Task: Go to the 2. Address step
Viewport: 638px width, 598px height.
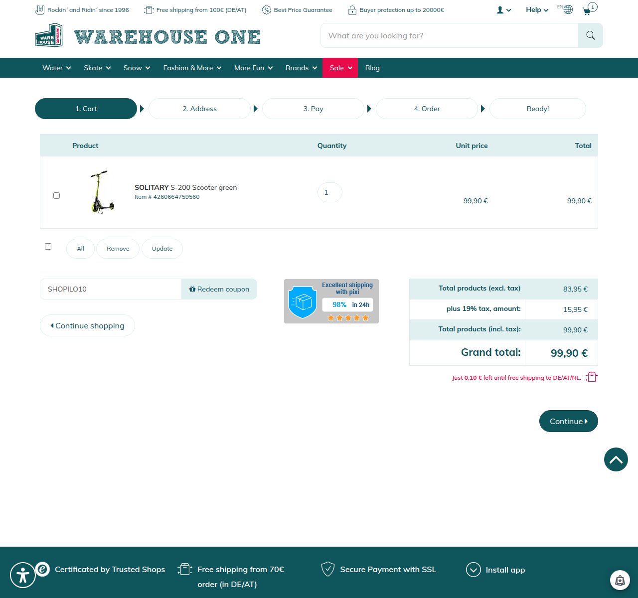Action: coord(199,109)
